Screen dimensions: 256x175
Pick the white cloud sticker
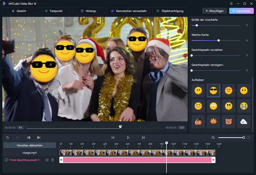[244, 122]
